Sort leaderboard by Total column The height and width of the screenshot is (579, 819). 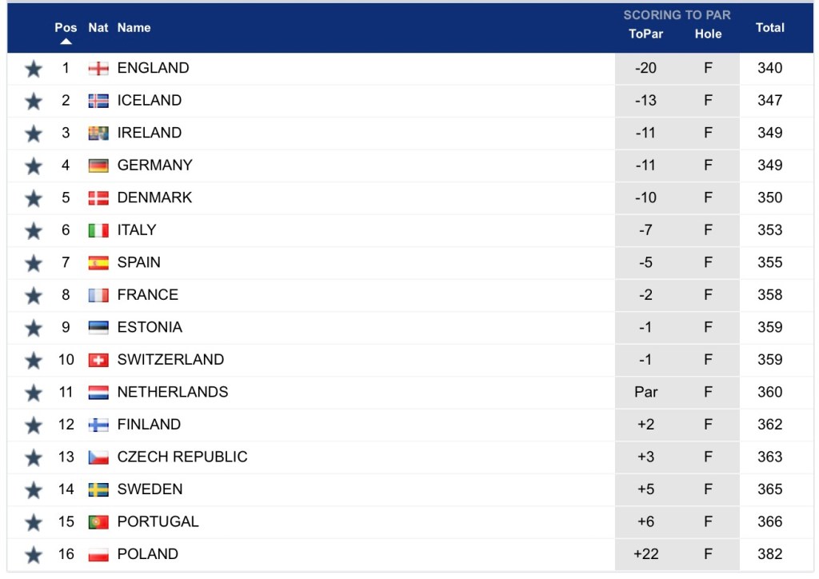click(x=769, y=27)
